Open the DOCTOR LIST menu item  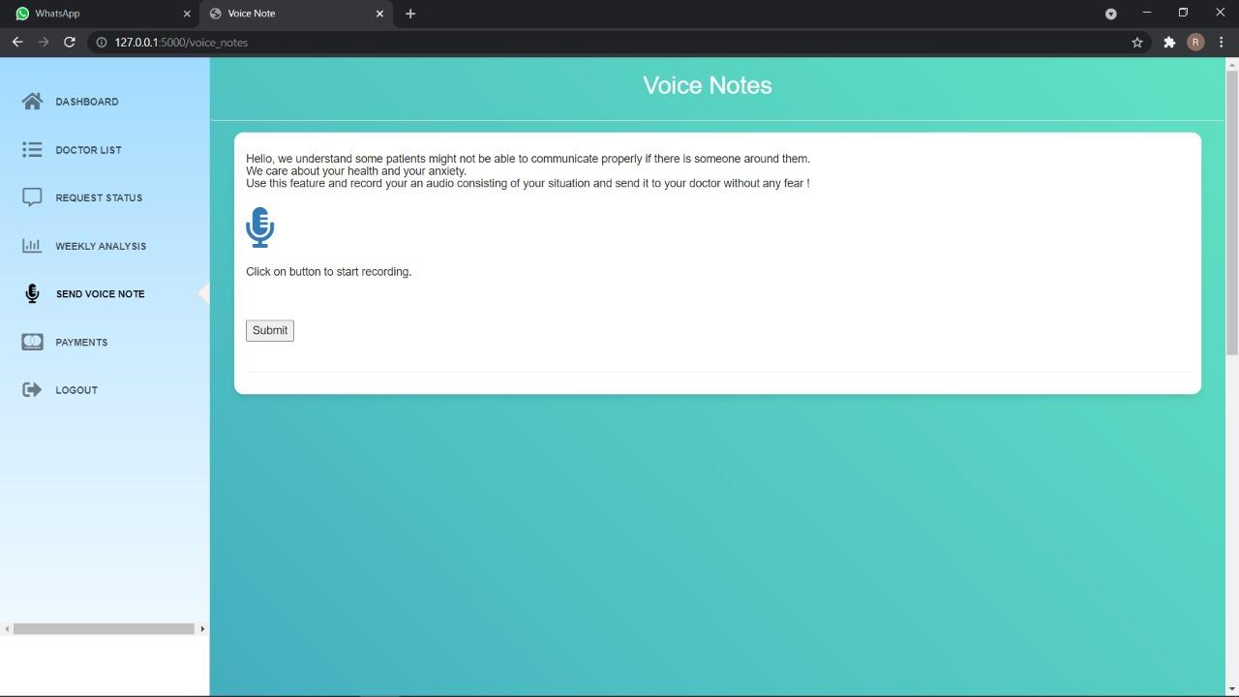tap(88, 150)
